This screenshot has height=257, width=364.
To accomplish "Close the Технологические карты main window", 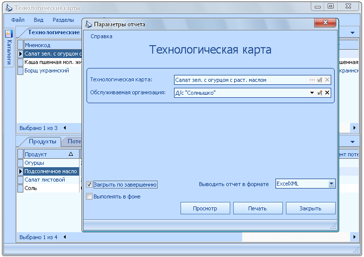I will pyautogui.click(x=348, y=6).
